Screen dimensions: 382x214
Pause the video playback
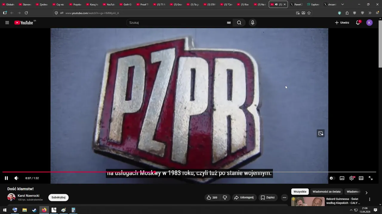point(6,178)
